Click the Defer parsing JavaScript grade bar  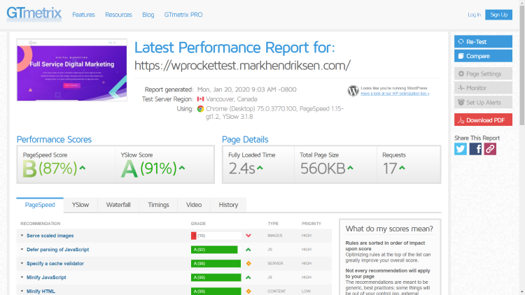216,250
